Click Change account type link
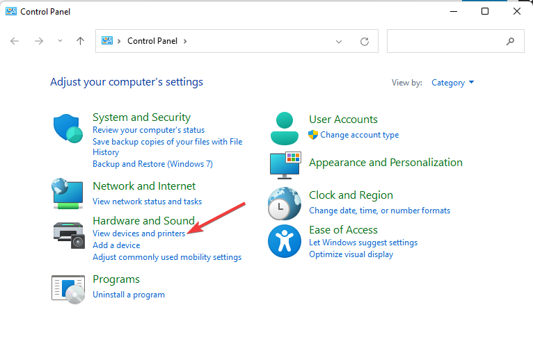Viewport: 533px width, 344px height. [x=359, y=136]
